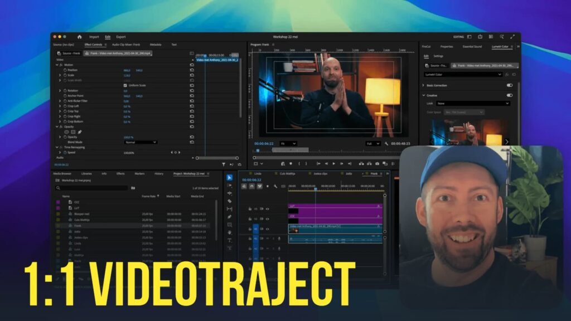Create a rectangle opacity mask

(x=73, y=132)
